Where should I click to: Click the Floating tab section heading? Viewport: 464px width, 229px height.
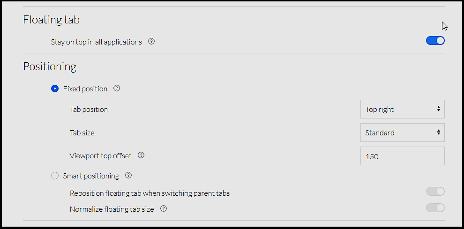click(x=52, y=20)
